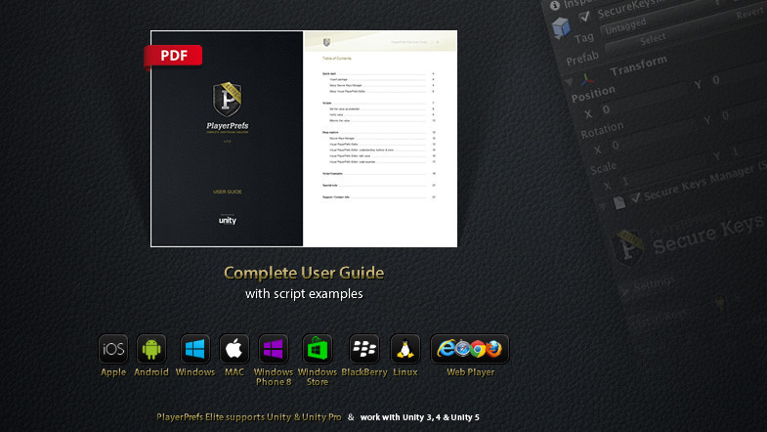
Task: Click the red PDF ribbon badge
Action: pos(173,56)
